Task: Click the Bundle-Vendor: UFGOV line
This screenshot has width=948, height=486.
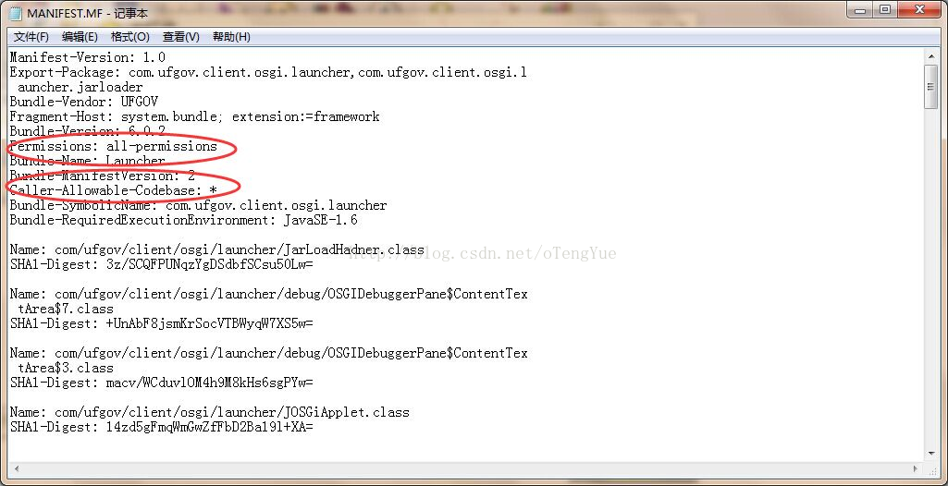Action: pos(84,102)
